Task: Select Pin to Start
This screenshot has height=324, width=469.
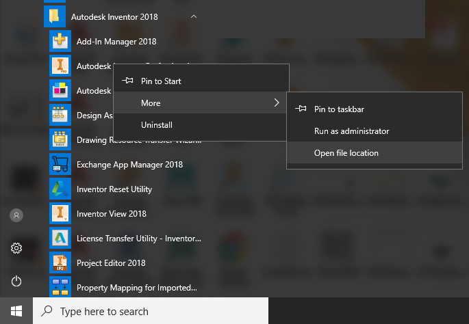Action: [x=161, y=81]
